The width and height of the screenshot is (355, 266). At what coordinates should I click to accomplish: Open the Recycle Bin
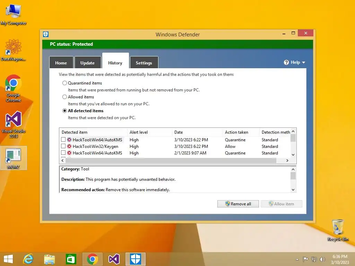pos(338,230)
